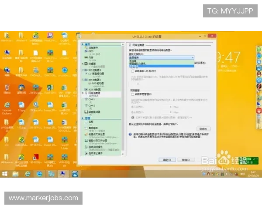Open File Explorer from taskbar
Screen dimensions: 262x209
(x=15, y=174)
